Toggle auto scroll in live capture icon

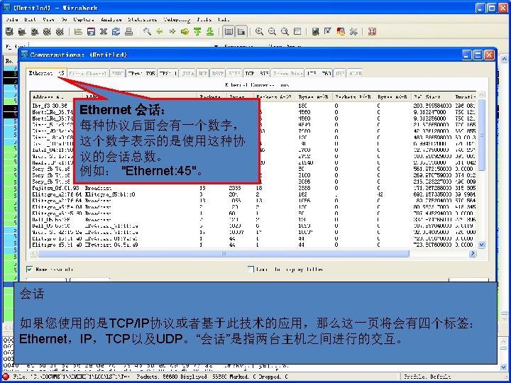(241, 32)
